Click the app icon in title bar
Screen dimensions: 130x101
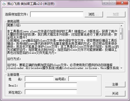4,4
